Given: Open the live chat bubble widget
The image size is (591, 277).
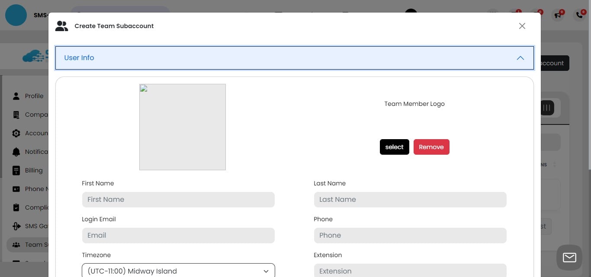Looking at the screenshot, I should coord(569,257).
